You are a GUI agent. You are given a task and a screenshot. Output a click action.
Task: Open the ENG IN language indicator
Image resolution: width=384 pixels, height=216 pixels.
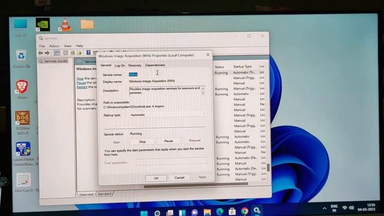point(334,208)
